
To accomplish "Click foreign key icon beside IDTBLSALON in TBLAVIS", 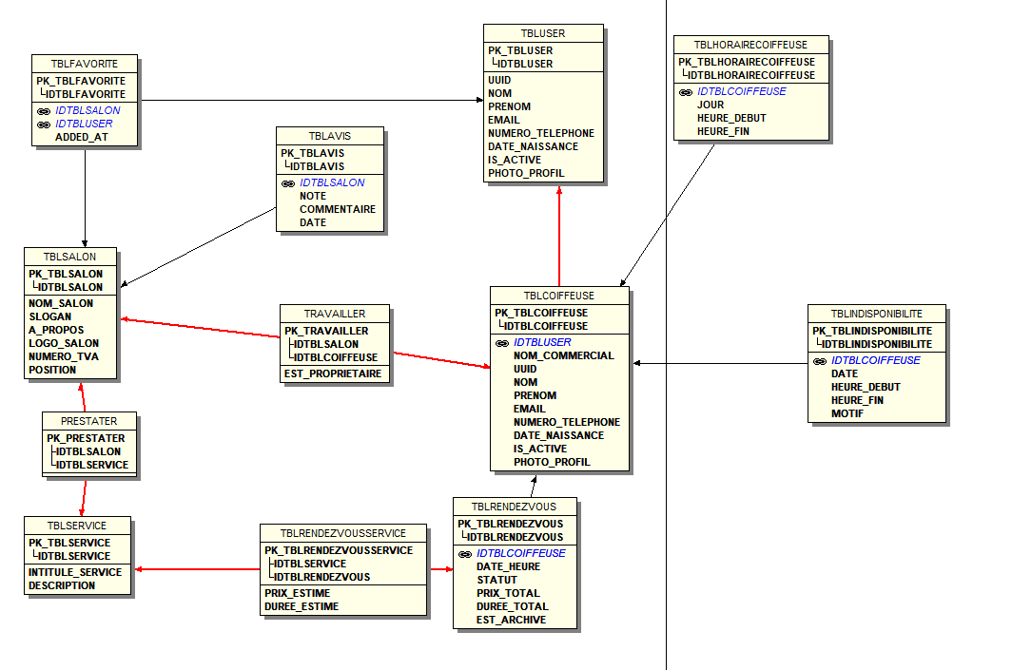I will (x=288, y=183).
